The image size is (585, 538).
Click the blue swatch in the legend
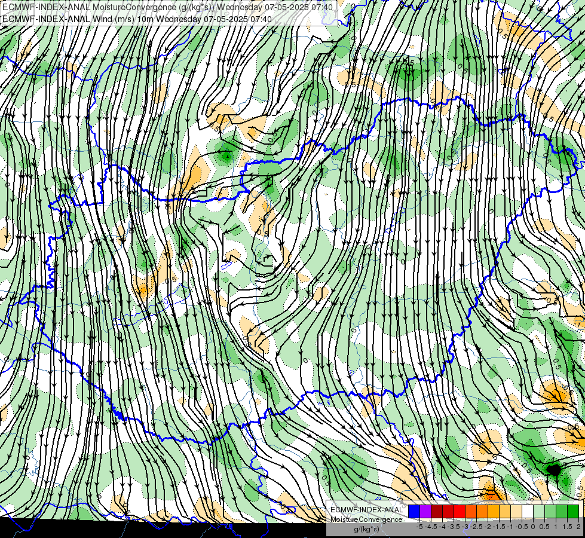(x=414, y=511)
